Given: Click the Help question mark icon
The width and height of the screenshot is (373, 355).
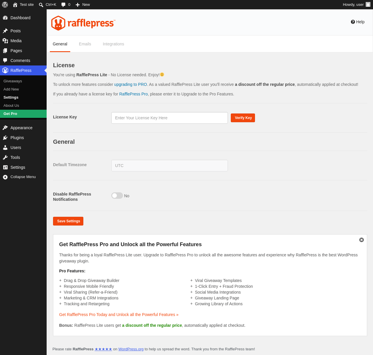Looking at the screenshot, I should tap(353, 22).
